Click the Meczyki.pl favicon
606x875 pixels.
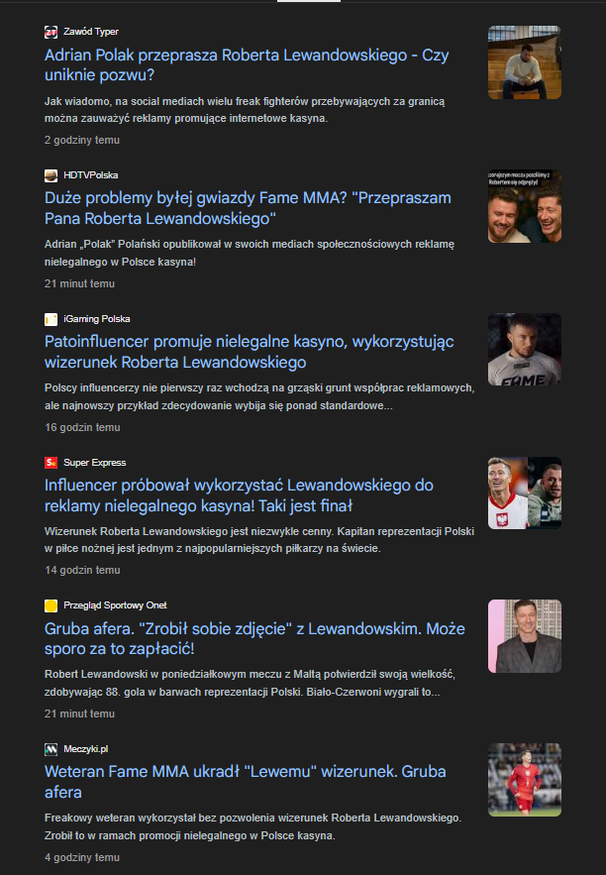point(50,749)
